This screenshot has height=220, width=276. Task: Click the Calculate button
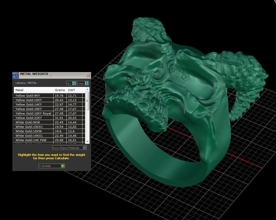tap(51, 166)
